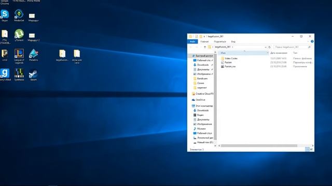
Task: Open the quick access toolbar customize dropdown
Action: click(x=204, y=37)
